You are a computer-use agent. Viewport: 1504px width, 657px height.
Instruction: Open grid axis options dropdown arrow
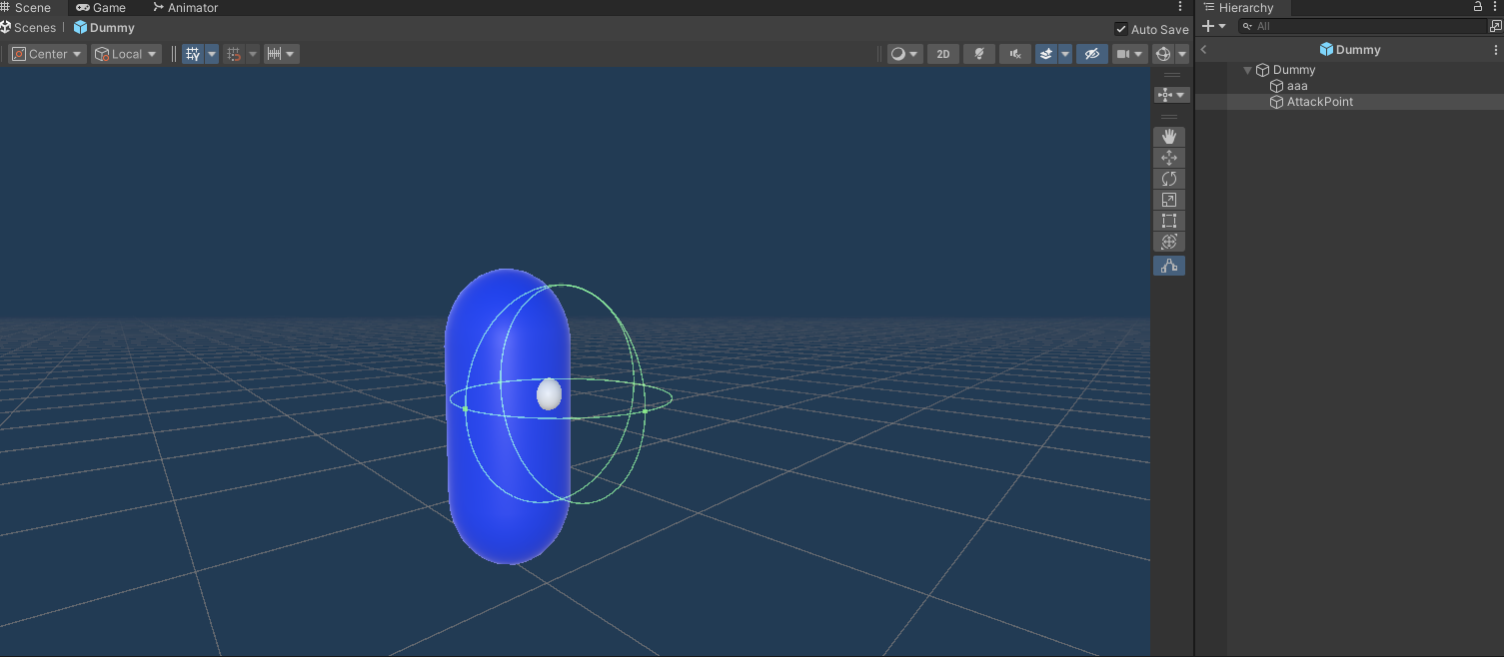click(212, 54)
